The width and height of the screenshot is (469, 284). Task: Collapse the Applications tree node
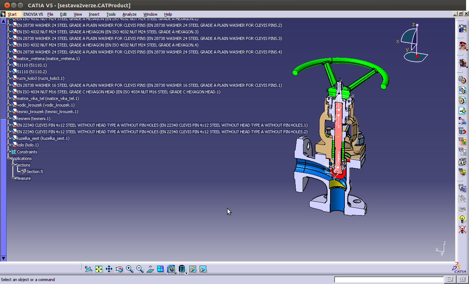point(8,158)
